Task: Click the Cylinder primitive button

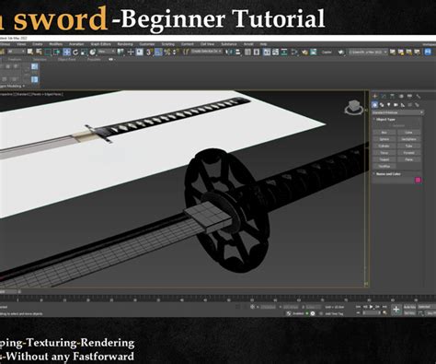Action: point(384,146)
